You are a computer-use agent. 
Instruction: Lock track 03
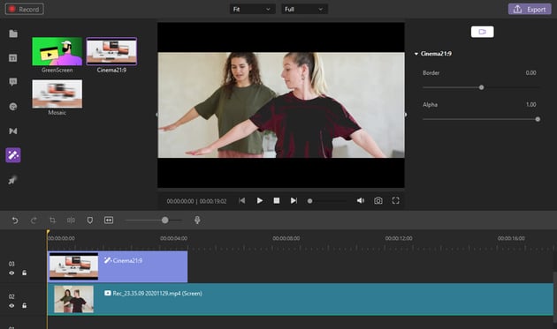tap(24, 273)
